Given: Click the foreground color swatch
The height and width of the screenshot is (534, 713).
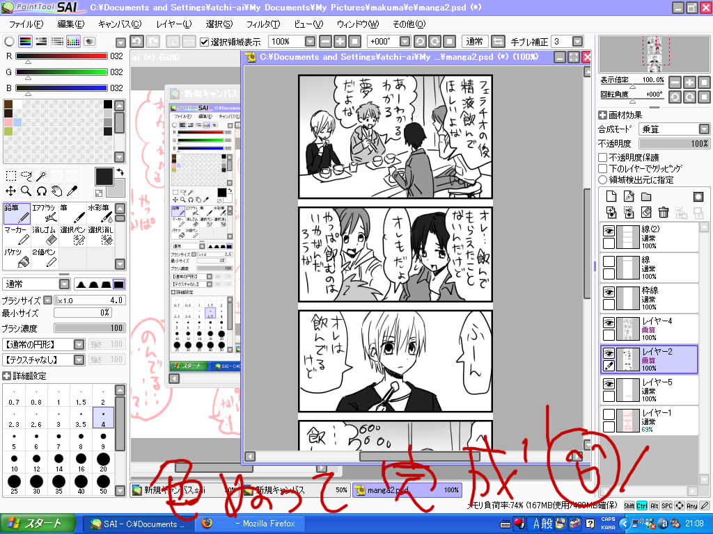Looking at the screenshot, I should coord(104,176).
